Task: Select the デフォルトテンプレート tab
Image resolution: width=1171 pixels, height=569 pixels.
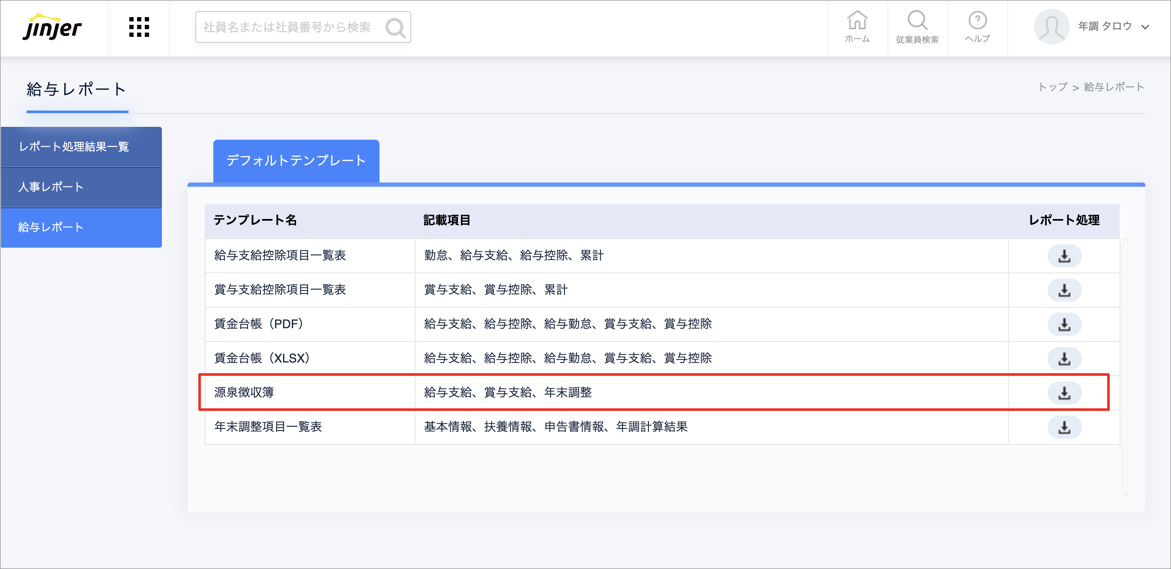Action: [296, 161]
